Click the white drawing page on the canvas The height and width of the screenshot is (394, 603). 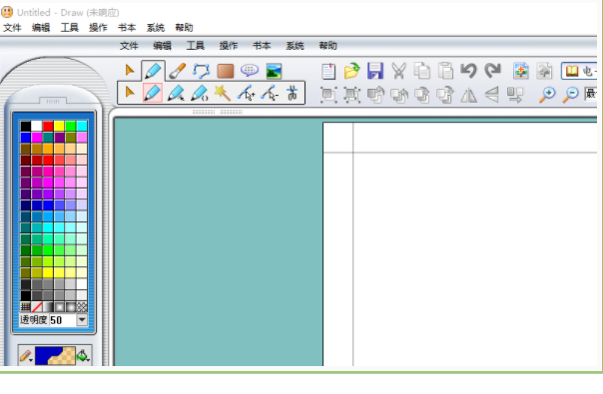point(460,244)
